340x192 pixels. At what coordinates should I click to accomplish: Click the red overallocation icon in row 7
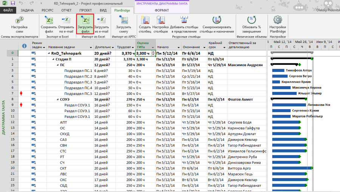click(21, 93)
